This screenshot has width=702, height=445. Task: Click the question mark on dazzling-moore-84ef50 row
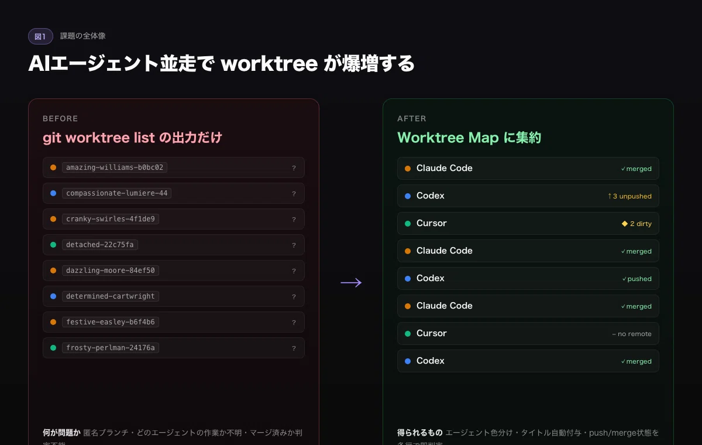tap(294, 271)
